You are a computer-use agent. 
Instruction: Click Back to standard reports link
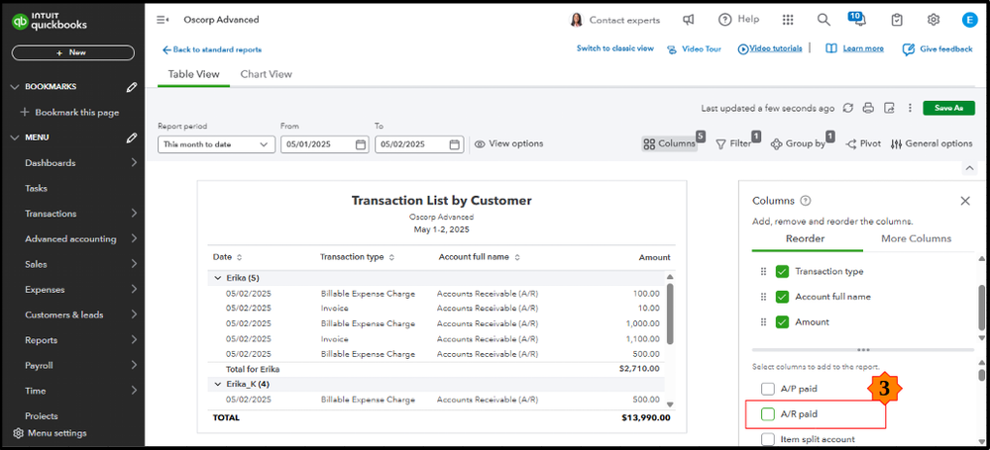coord(212,49)
